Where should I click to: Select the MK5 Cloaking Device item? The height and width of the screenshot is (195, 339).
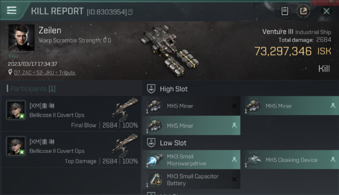[290, 160]
